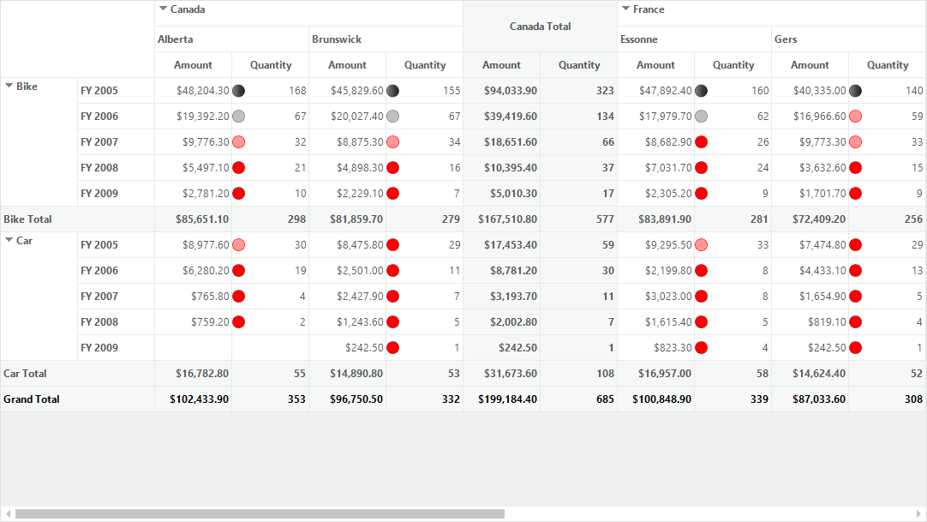Click the gray indicator beside $20,027.40
The width and height of the screenshot is (927, 522).
392,117
